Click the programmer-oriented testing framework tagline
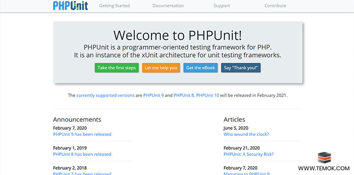Image resolution: width=354 pixels, height=175 pixels. click(x=177, y=48)
